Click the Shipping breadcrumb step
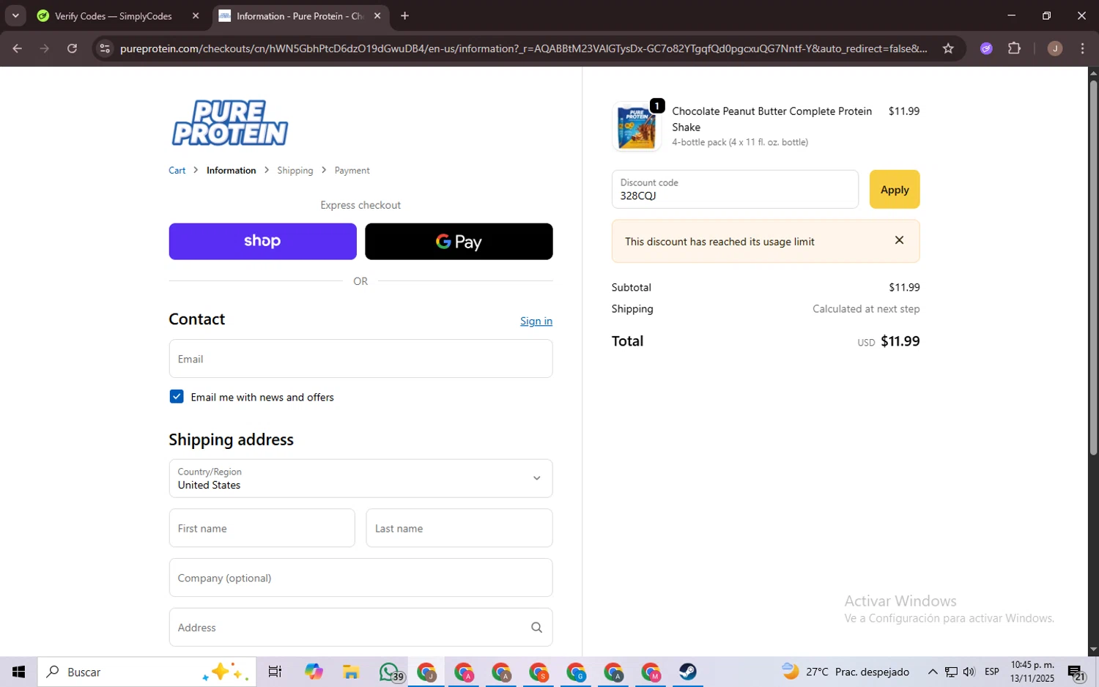 point(295,170)
